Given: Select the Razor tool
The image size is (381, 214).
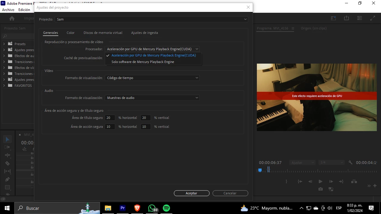Looking at the screenshot, I should coord(7,163).
